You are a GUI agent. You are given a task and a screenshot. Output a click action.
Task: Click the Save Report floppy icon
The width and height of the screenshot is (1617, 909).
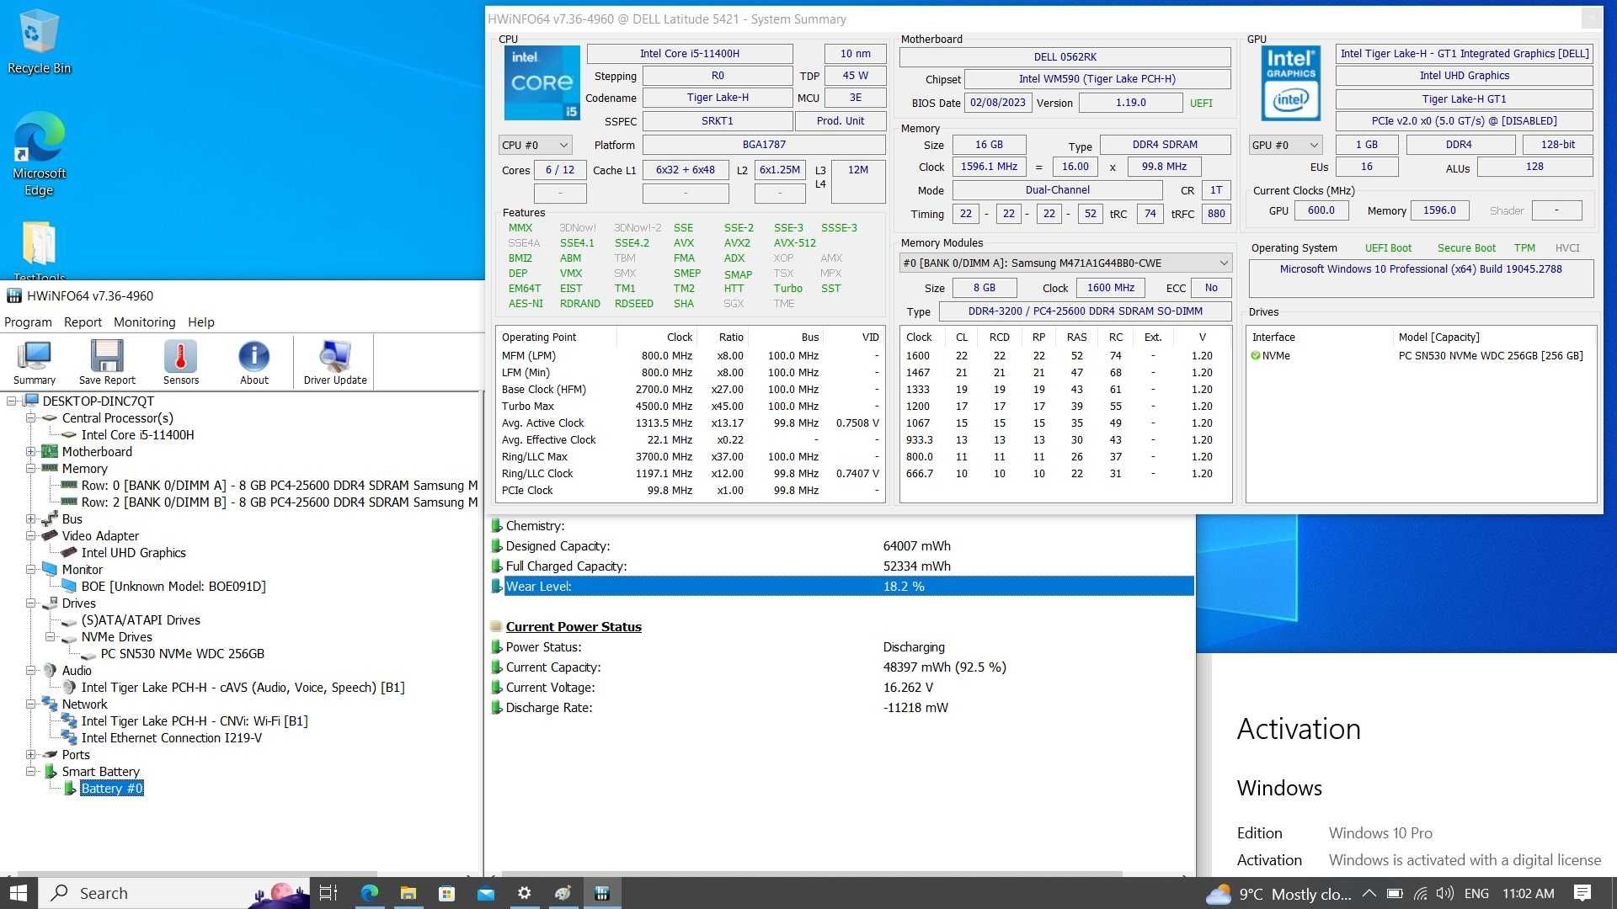(107, 362)
